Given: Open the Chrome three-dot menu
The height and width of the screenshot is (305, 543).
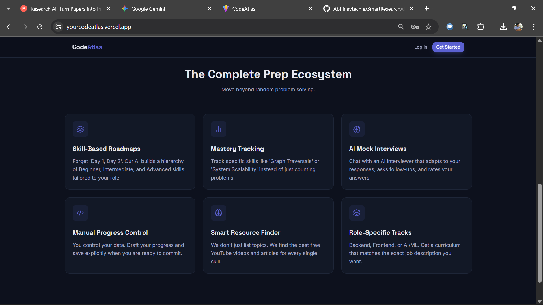Looking at the screenshot, I should [x=534, y=27].
